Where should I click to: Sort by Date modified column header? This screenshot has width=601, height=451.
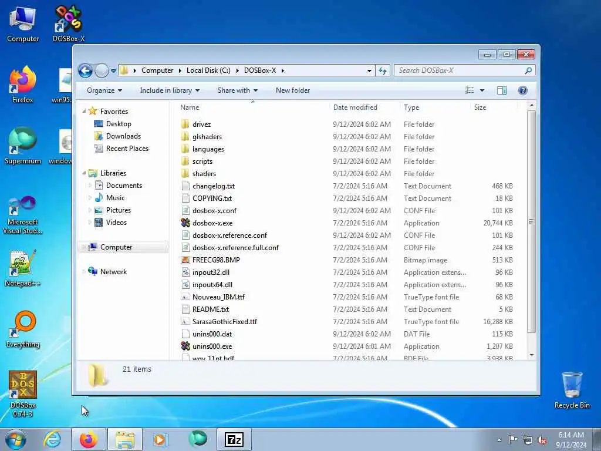click(355, 108)
